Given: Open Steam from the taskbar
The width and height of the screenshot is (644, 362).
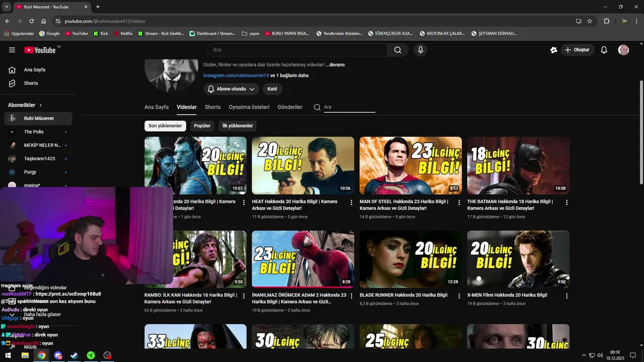Looking at the screenshot, I should [x=74, y=355].
